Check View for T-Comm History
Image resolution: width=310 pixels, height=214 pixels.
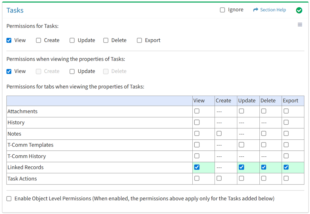[x=197, y=156]
